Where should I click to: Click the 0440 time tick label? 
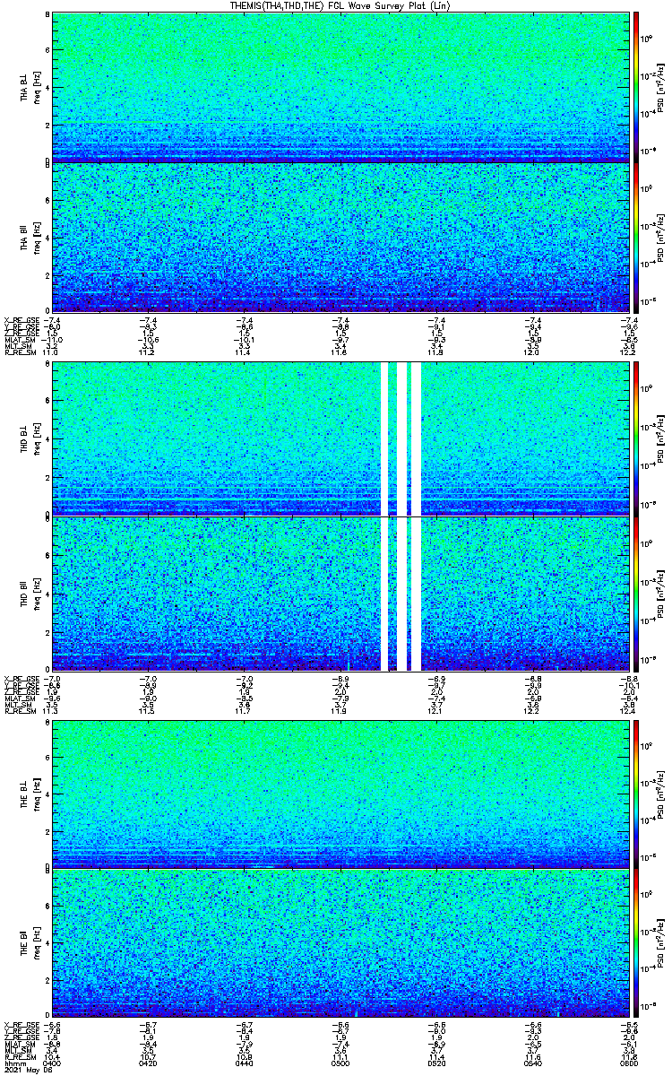point(245,1063)
